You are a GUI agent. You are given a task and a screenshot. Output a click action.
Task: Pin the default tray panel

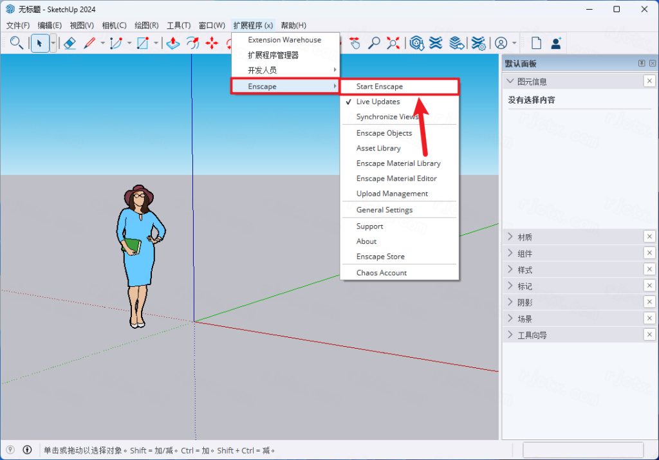point(642,63)
